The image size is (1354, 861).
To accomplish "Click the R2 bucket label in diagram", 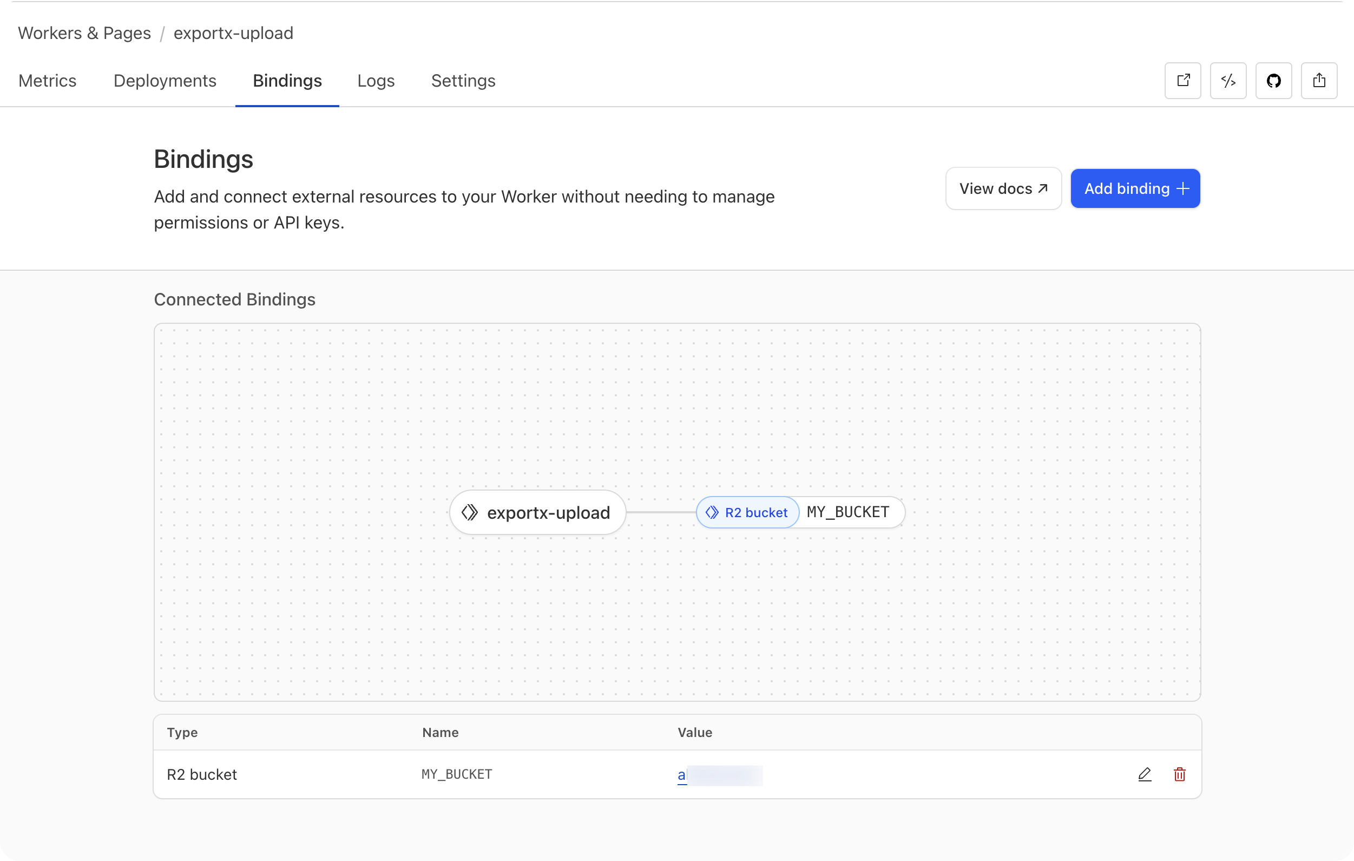I will (757, 512).
